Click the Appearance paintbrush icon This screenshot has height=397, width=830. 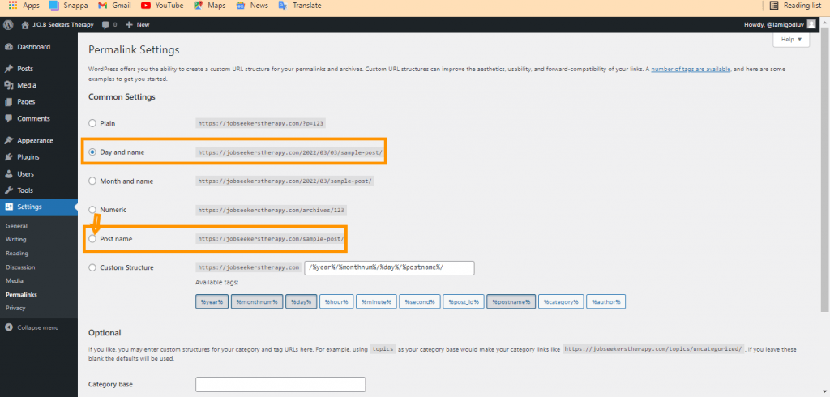point(8,141)
